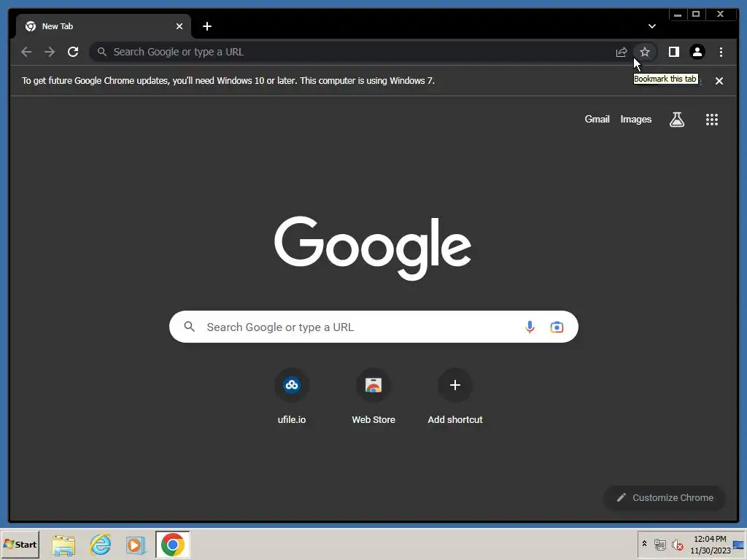Open Gmail link

click(597, 119)
